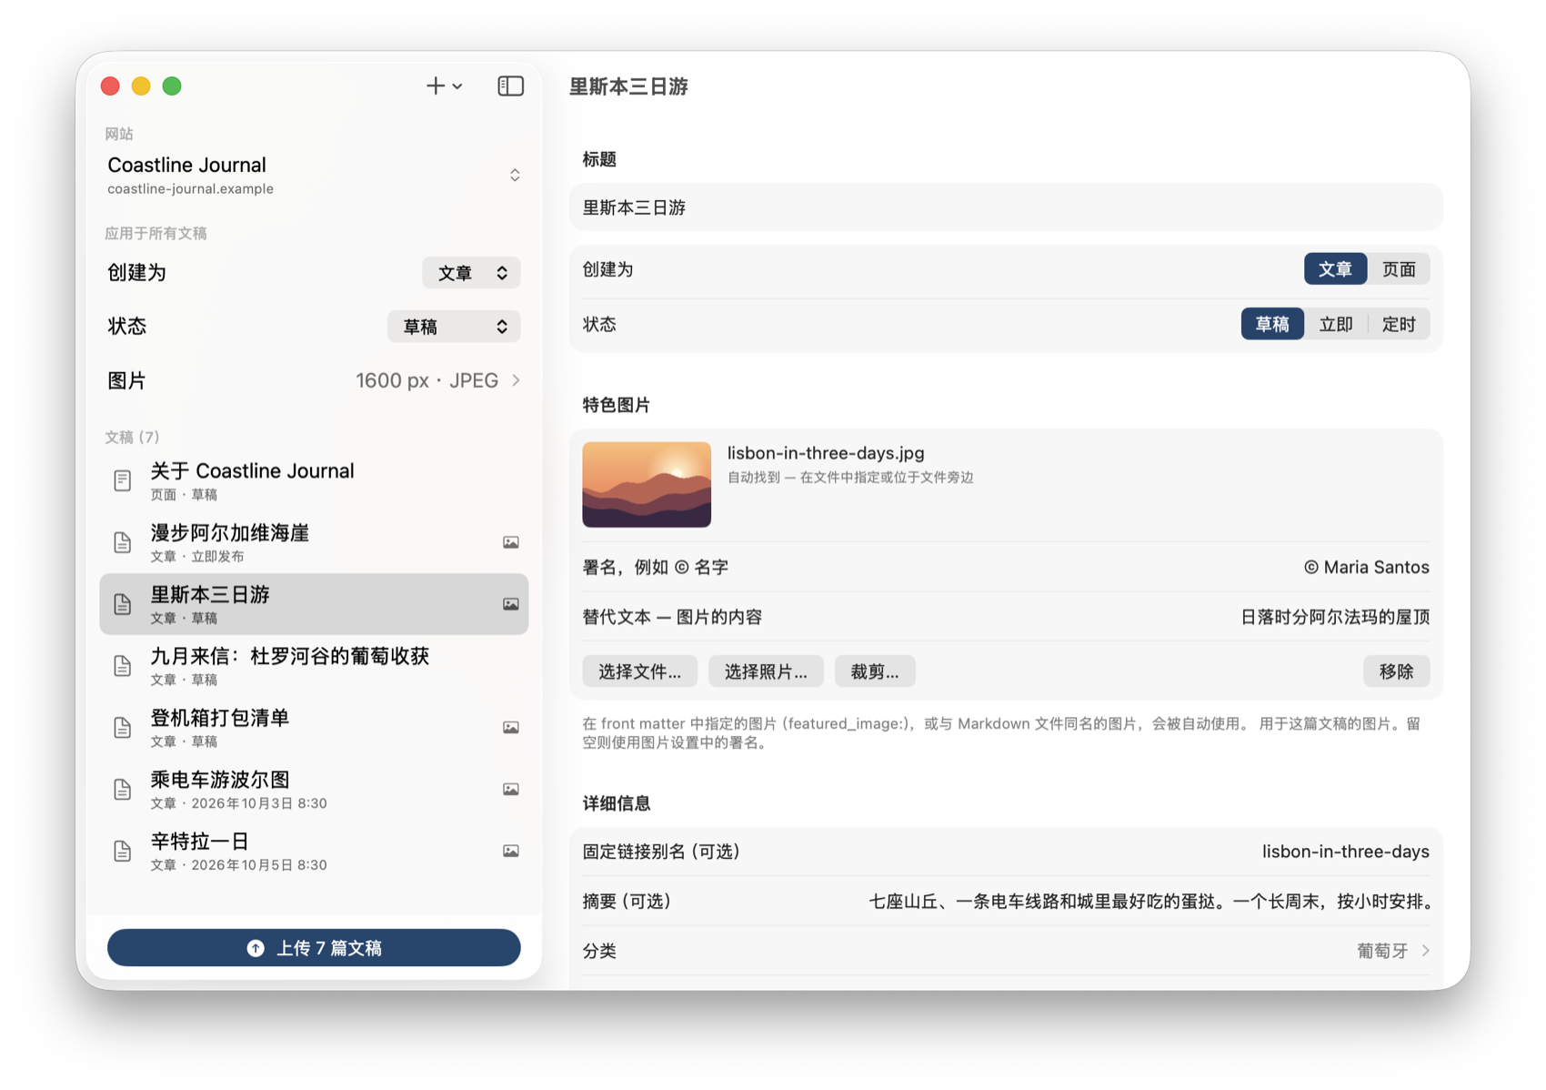Click coastline-journal.example domain text
1546x1090 pixels.
pyautogui.click(x=190, y=189)
